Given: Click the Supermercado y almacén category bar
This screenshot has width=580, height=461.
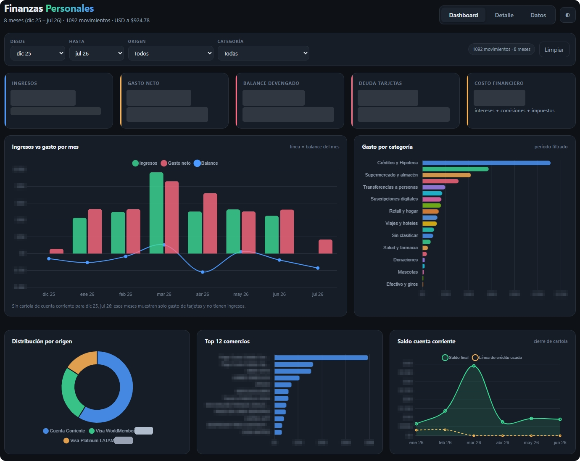Looking at the screenshot, I should click(446, 175).
